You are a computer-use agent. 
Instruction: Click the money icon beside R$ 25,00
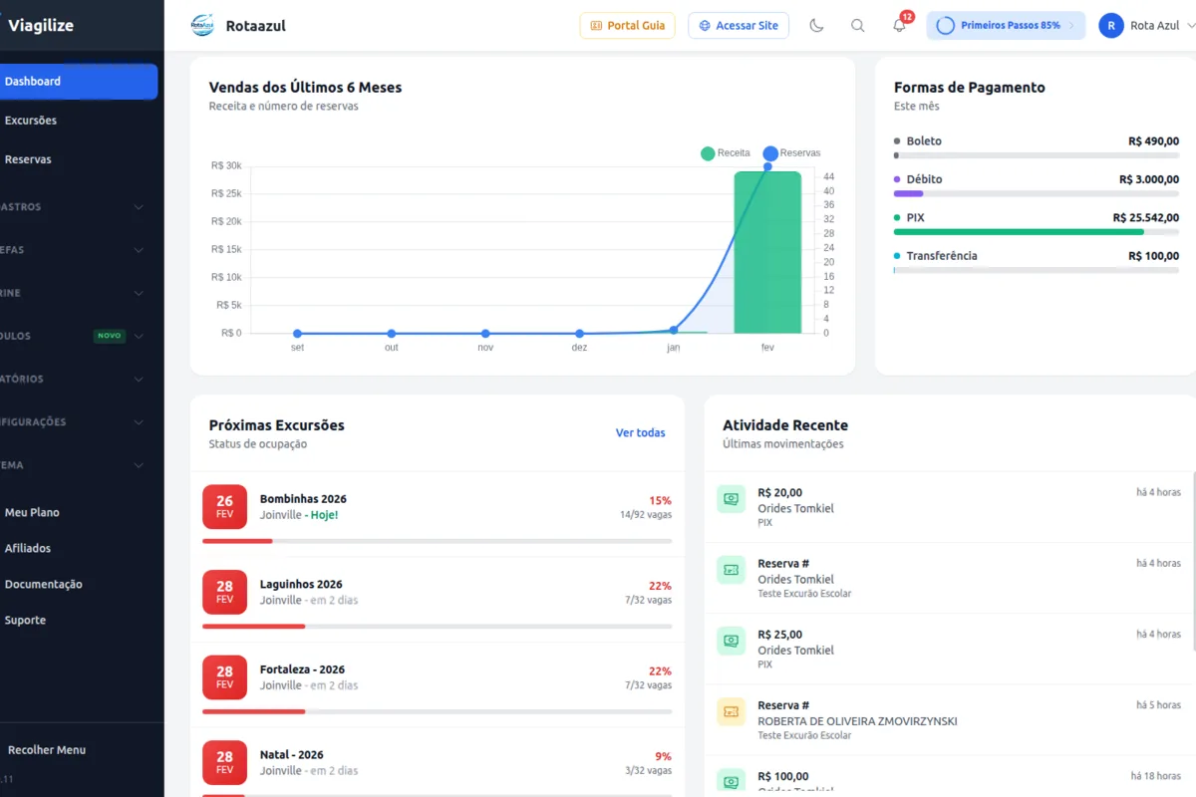coord(731,641)
